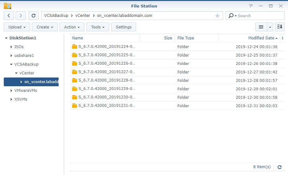Viewport: 288px width, 175px height.
Task: Open the sort order options icon
Action: (280, 27)
